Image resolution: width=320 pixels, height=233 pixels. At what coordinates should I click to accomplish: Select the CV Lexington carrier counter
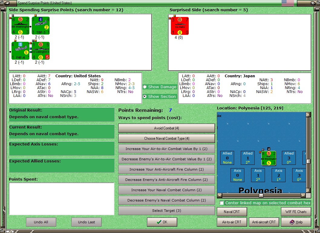click(x=41, y=51)
